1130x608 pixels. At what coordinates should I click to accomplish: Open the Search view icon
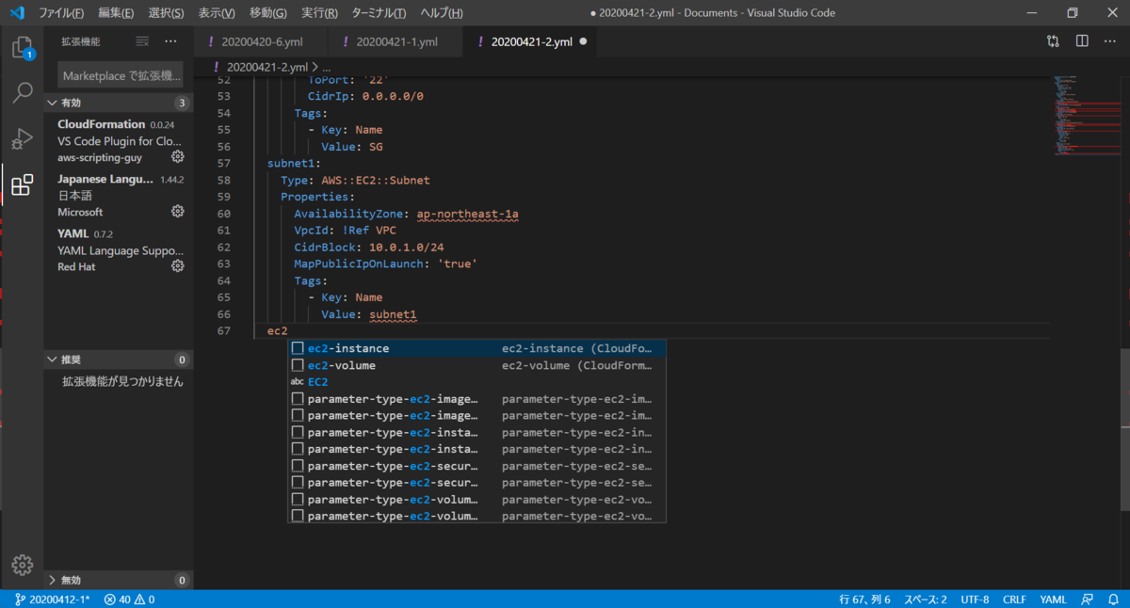point(22,93)
